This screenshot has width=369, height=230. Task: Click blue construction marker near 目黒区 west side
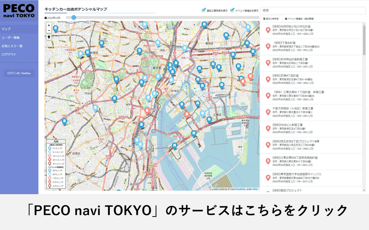click(65, 122)
